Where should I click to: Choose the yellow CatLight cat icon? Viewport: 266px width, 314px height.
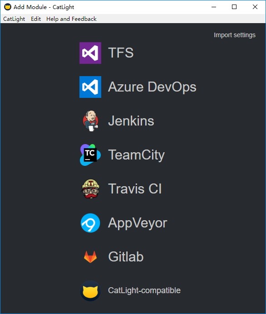click(x=90, y=290)
